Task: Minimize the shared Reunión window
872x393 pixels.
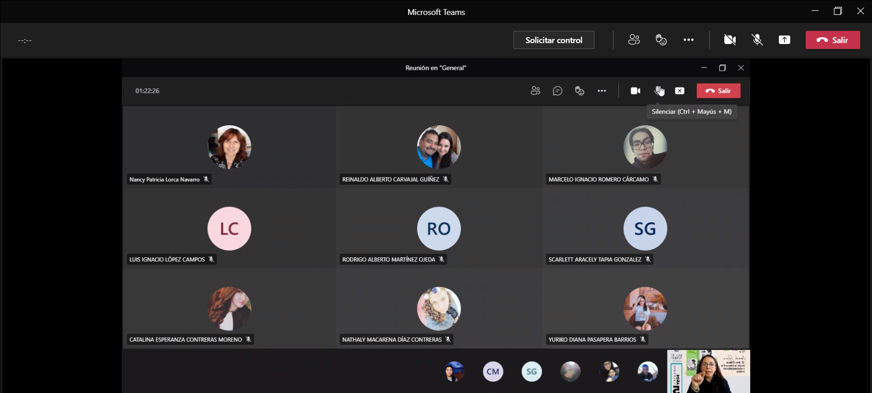Action: [704, 68]
